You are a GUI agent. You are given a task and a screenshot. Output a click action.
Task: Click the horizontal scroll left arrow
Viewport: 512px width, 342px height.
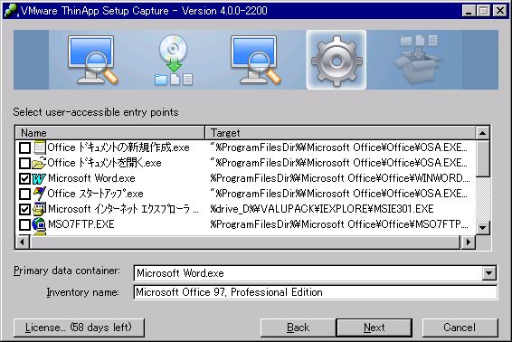[x=23, y=242]
